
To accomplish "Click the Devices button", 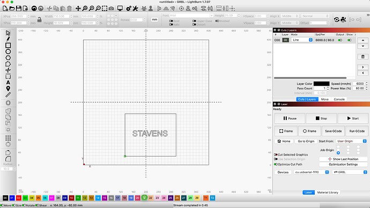I will tap(283, 172).
